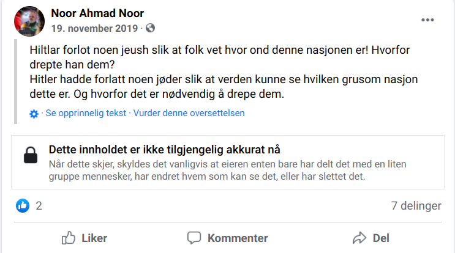Click the translation settings gear icon
The image size is (455, 253).
34,114
